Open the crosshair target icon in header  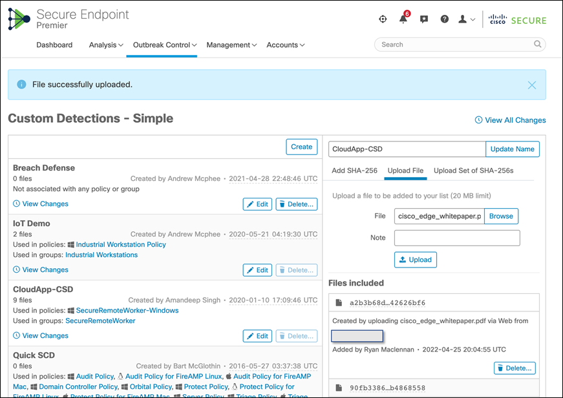[383, 19]
